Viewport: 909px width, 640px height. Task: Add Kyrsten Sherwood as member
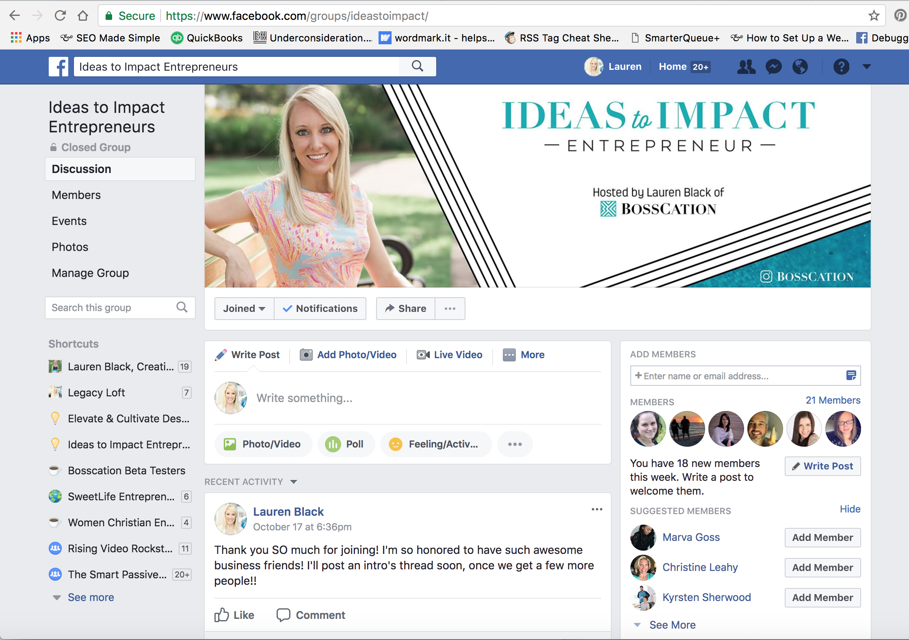click(x=823, y=598)
